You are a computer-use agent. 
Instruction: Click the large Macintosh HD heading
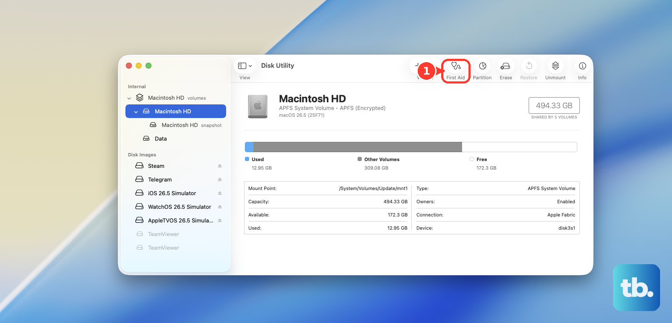coord(312,99)
